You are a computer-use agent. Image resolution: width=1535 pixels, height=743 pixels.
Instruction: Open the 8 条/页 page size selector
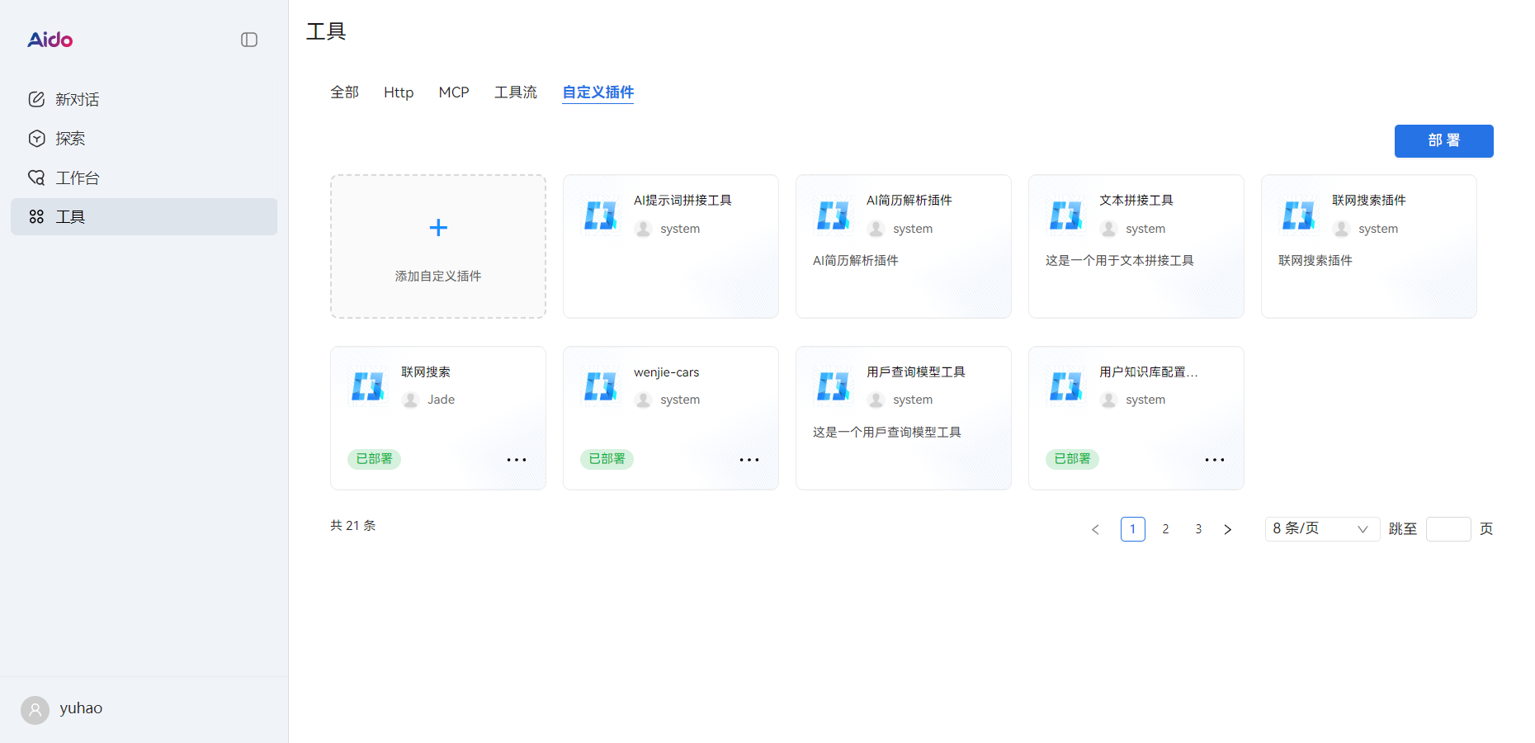pos(1321,529)
